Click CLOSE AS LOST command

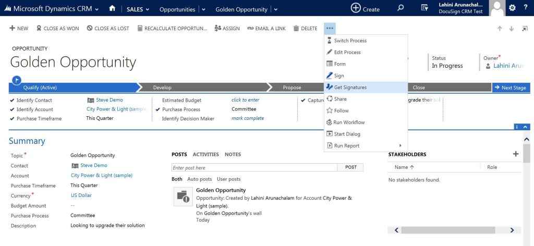[x=108, y=28]
